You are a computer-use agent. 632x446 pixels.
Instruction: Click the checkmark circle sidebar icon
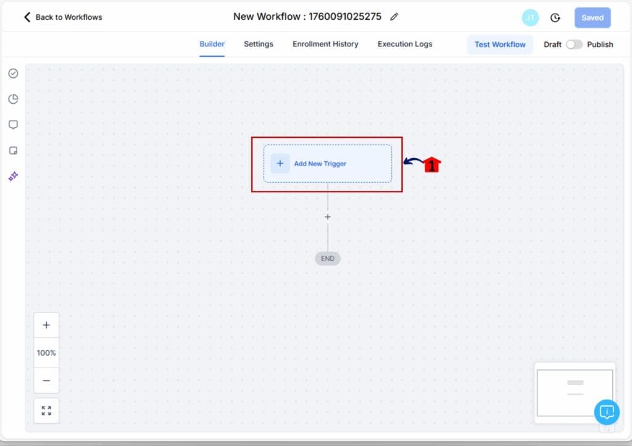(13, 74)
